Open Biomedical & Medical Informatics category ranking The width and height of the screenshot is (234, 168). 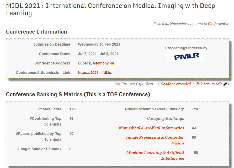151,128
